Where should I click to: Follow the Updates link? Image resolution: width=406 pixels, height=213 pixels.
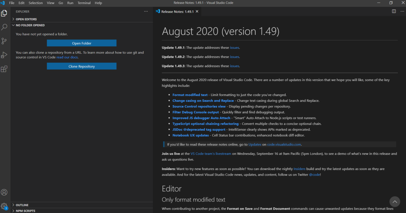[x=255, y=144]
